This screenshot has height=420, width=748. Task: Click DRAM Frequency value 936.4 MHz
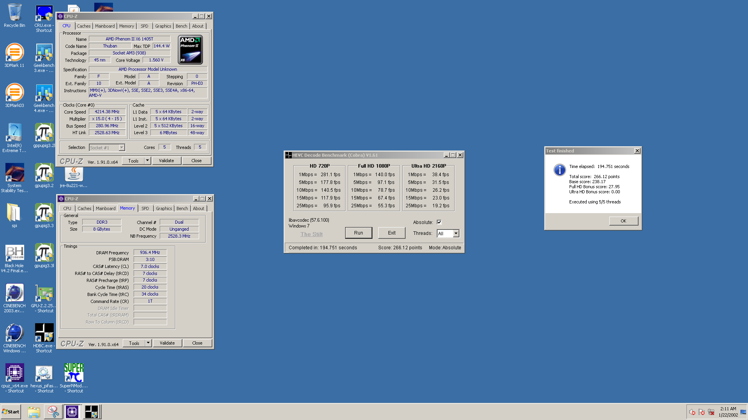click(150, 252)
